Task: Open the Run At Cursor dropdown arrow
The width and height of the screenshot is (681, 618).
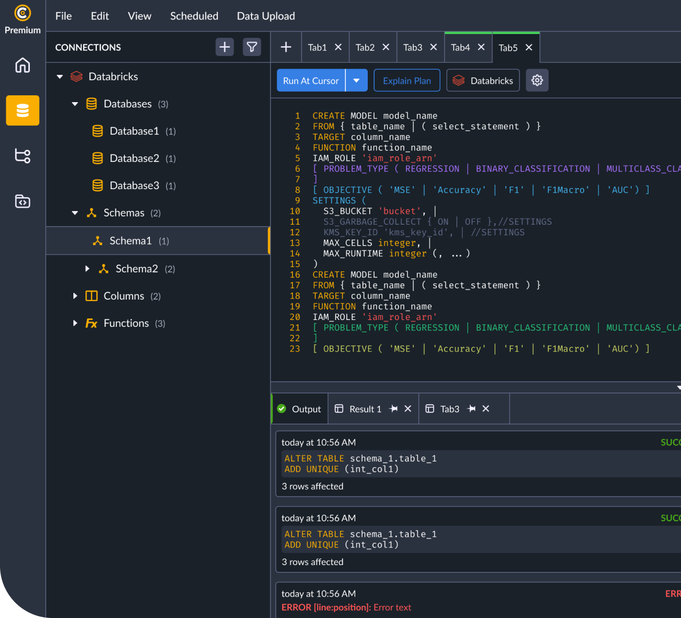Action: (x=357, y=80)
